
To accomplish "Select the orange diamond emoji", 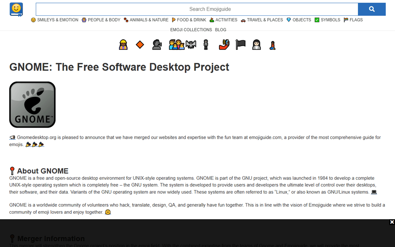I will pos(140,45).
